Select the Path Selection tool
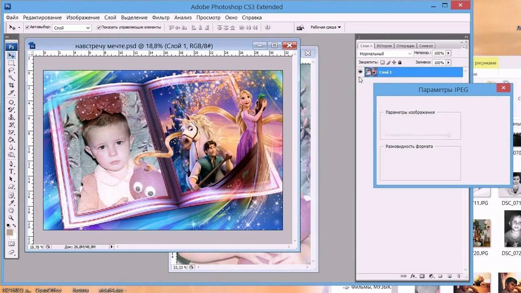The height and width of the screenshot is (293, 521). point(11,179)
